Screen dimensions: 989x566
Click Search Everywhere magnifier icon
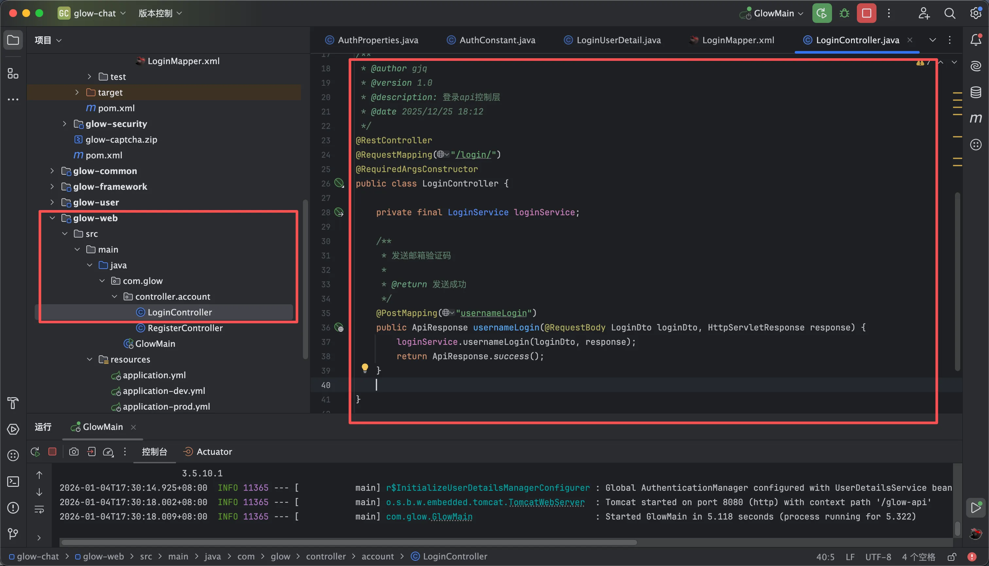coord(949,13)
